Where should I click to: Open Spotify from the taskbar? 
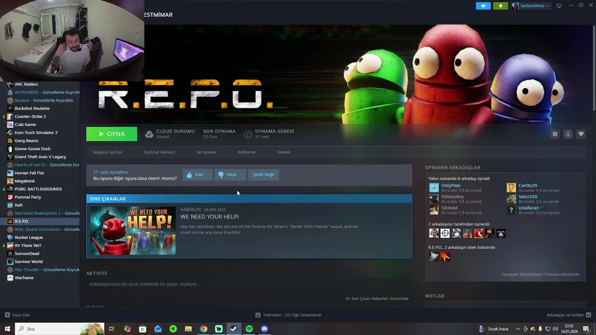(249, 329)
